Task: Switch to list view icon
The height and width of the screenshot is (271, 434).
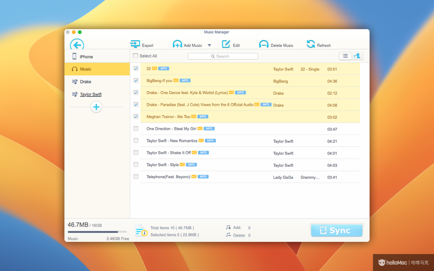Action: pyautogui.click(x=345, y=56)
